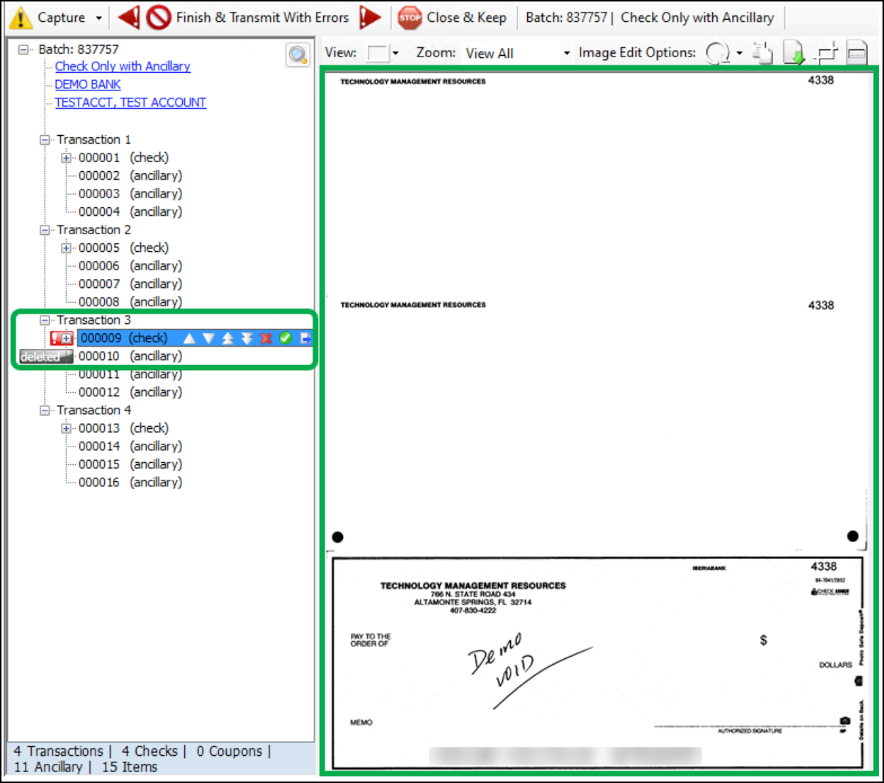Click the next error red right arrow
Screen dimensions: 884x783
(x=370, y=17)
